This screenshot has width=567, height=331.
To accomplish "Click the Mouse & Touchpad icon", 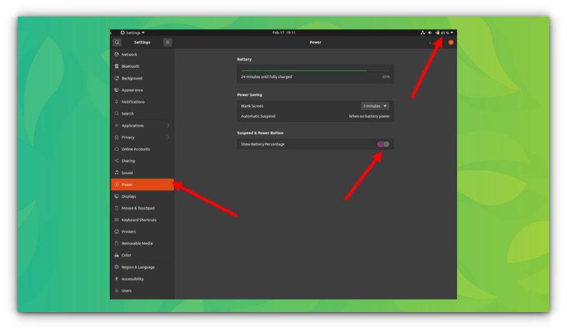I will point(116,208).
